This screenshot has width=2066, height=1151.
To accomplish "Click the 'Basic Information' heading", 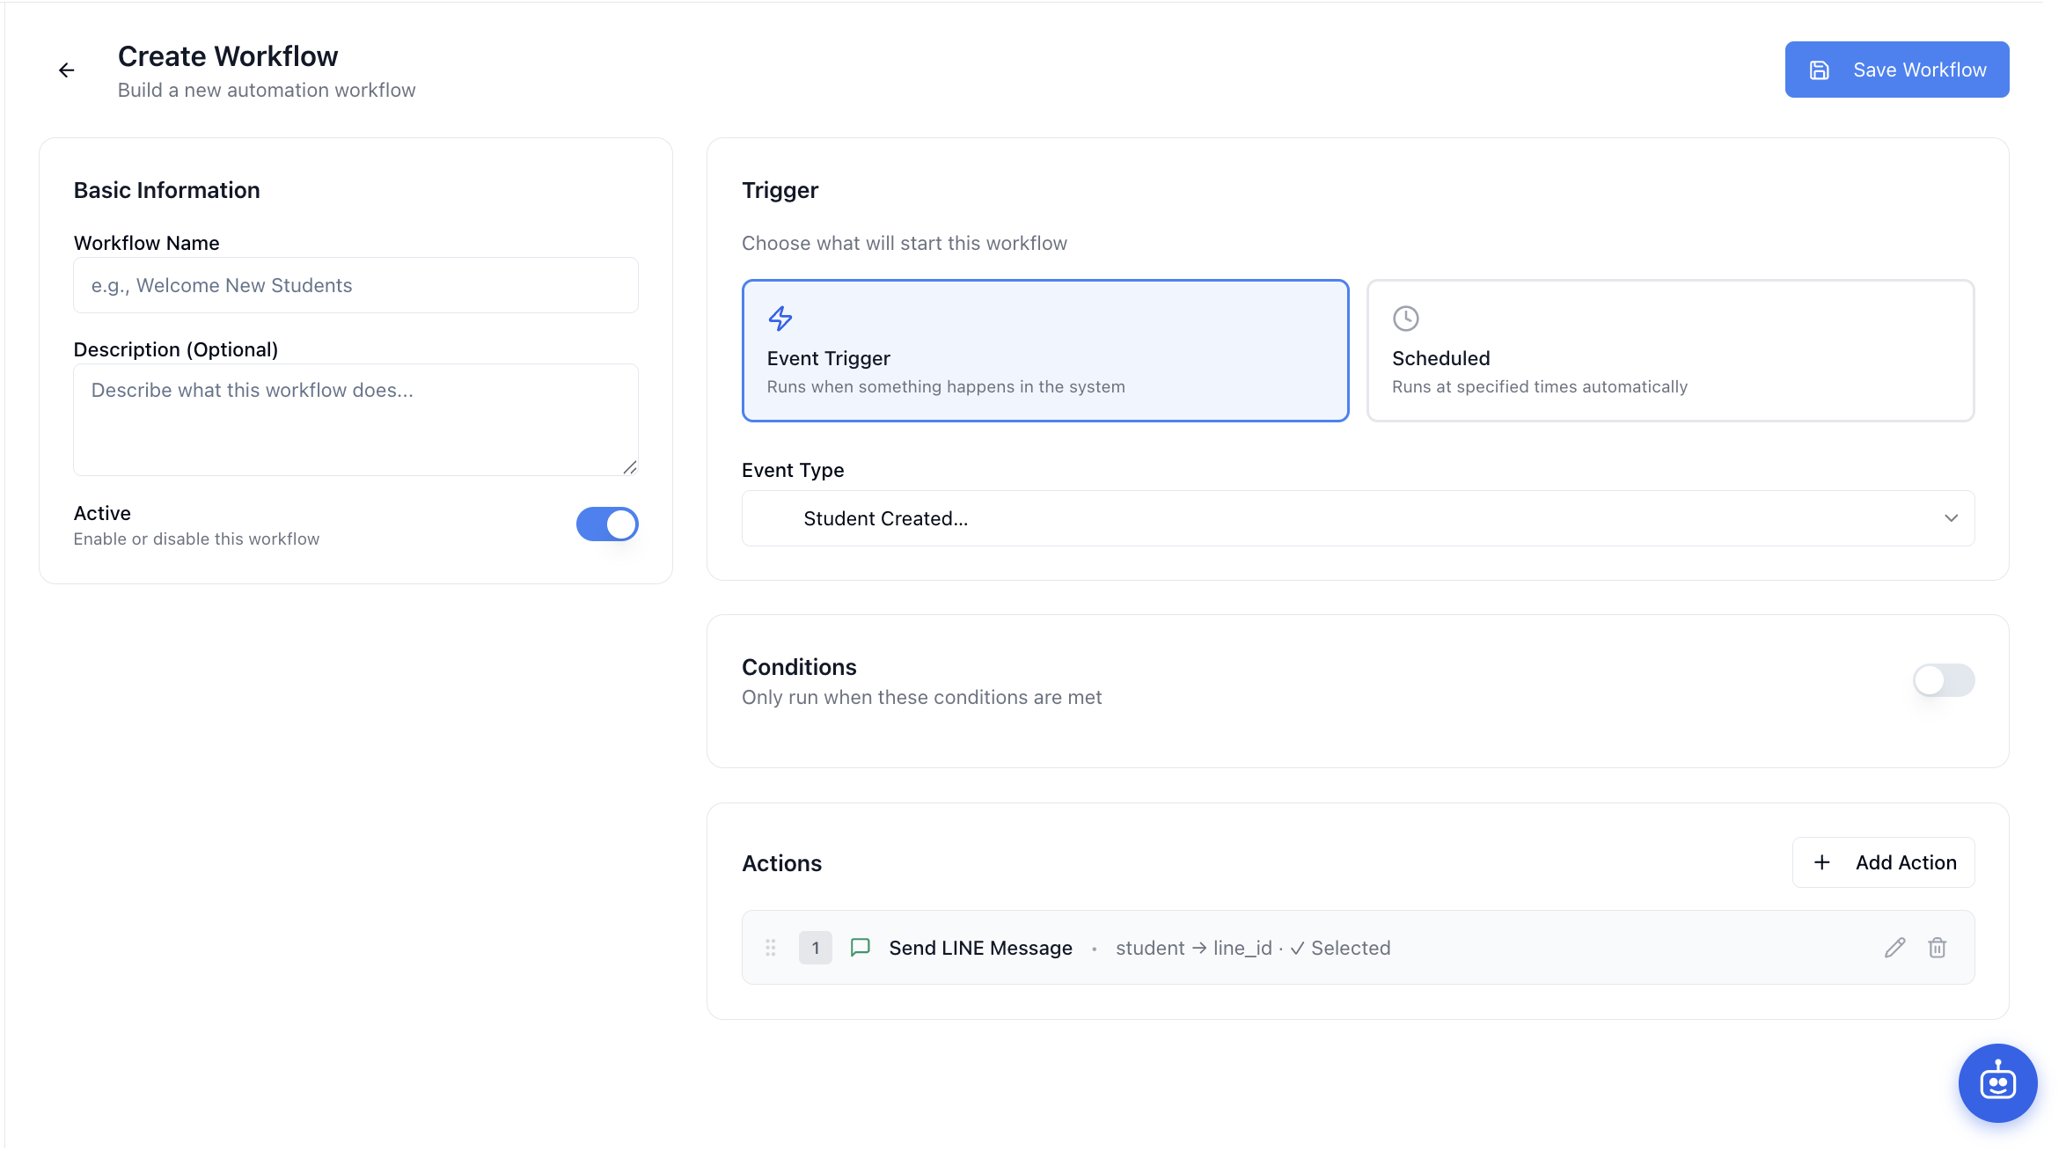I will tap(167, 190).
